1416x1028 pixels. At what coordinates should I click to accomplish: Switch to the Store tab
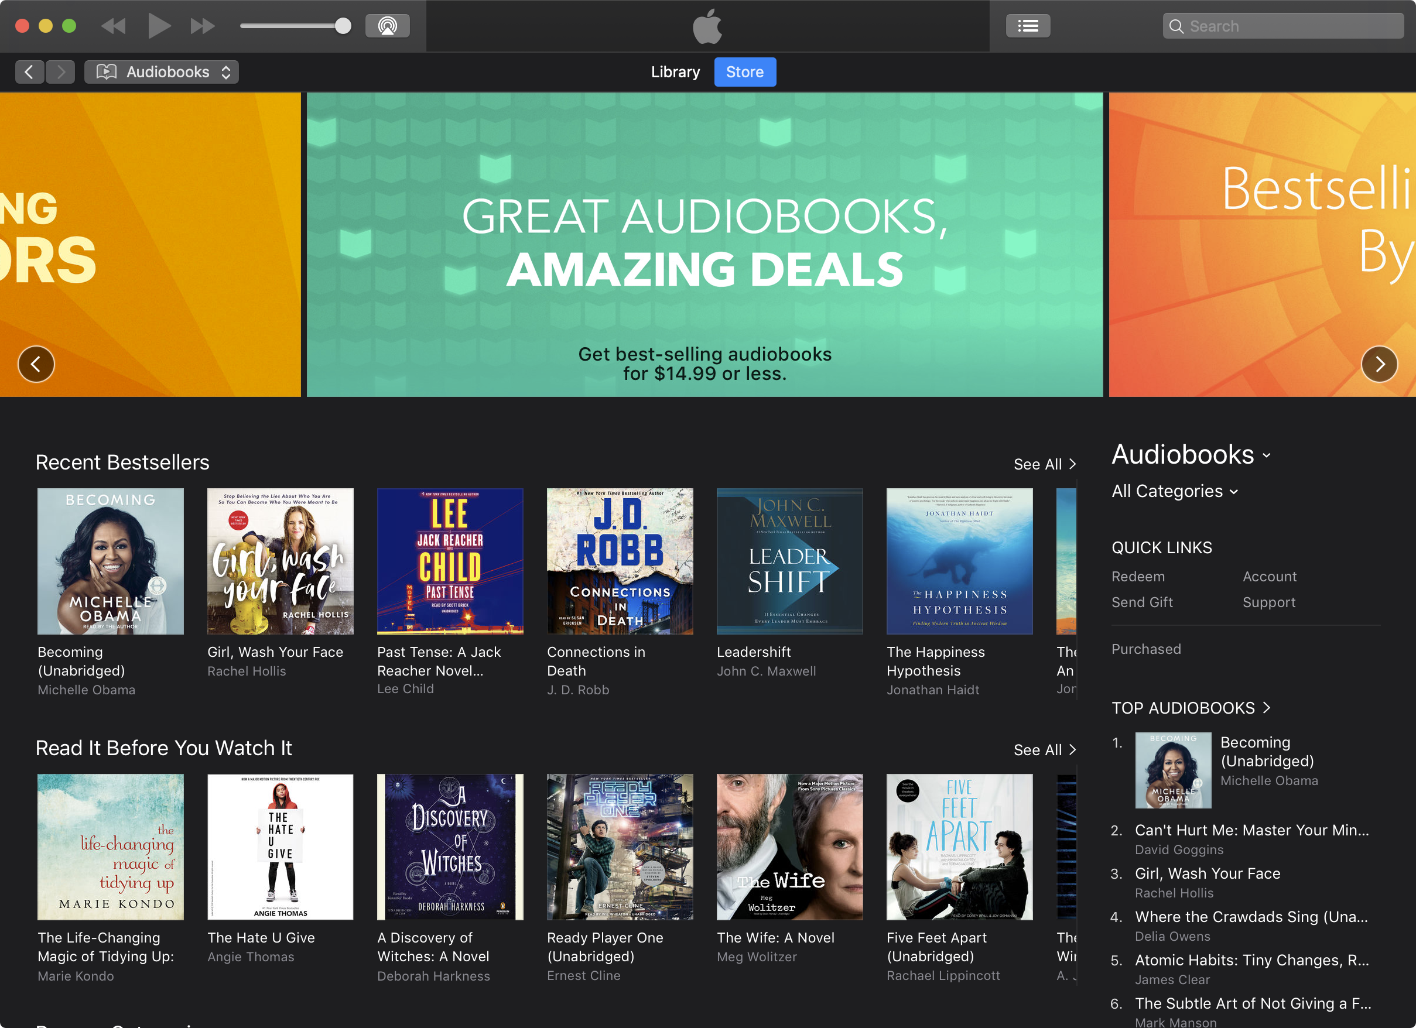(x=744, y=71)
